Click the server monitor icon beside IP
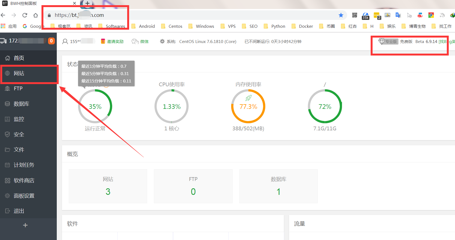The width and height of the screenshot is (455, 240). (3, 41)
